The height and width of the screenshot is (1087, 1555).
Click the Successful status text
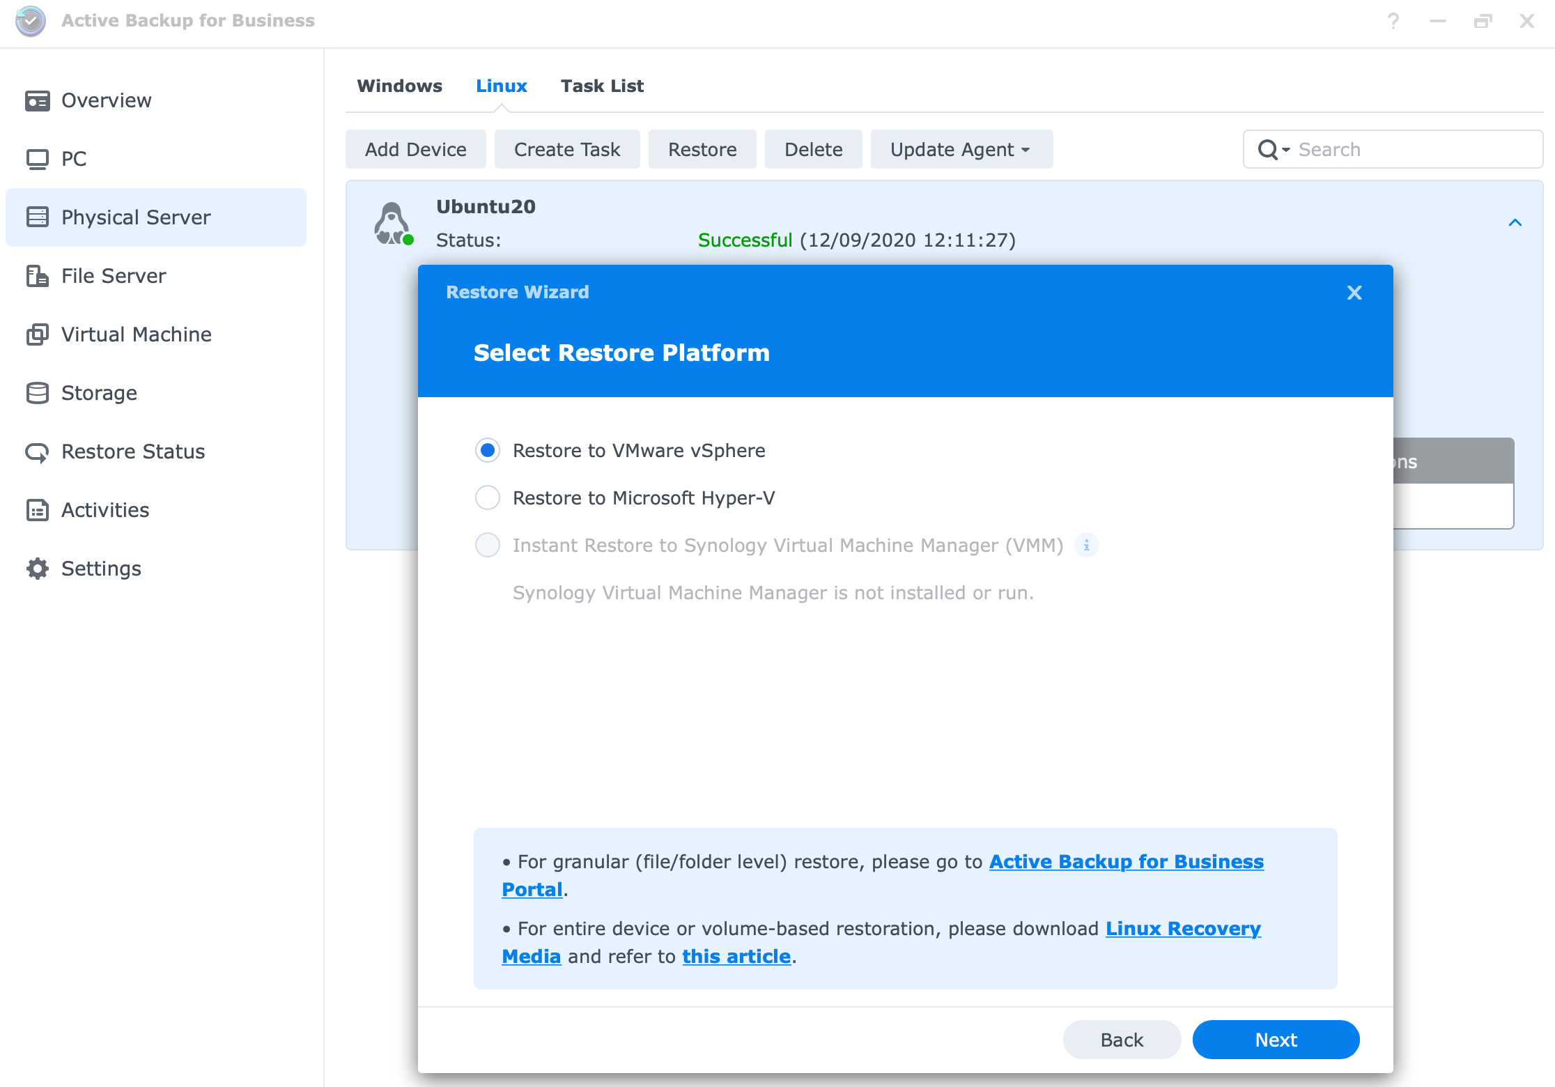(745, 240)
